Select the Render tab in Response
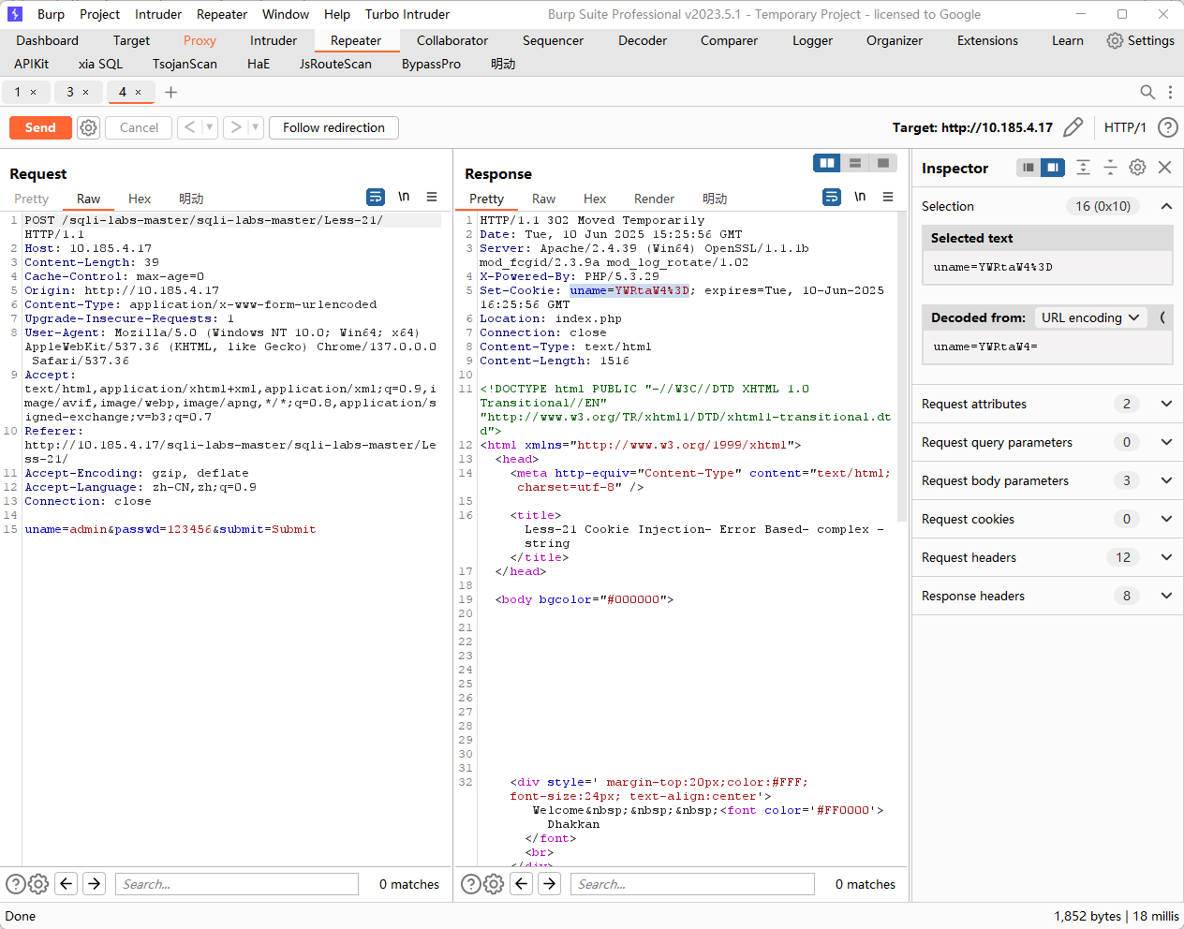 click(x=654, y=199)
